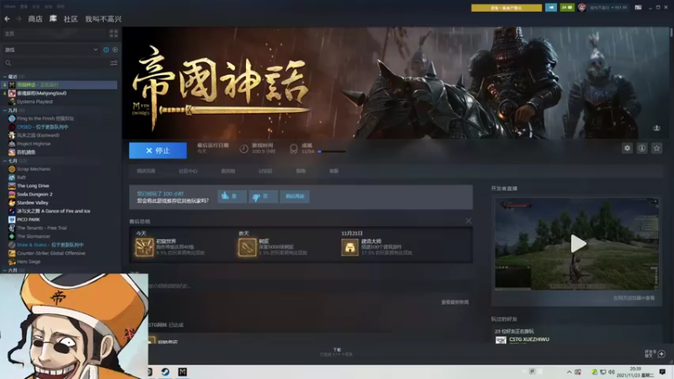Click the ready-to-play filter icon
This screenshot has width=674, height=379.
tap(115, 50)
